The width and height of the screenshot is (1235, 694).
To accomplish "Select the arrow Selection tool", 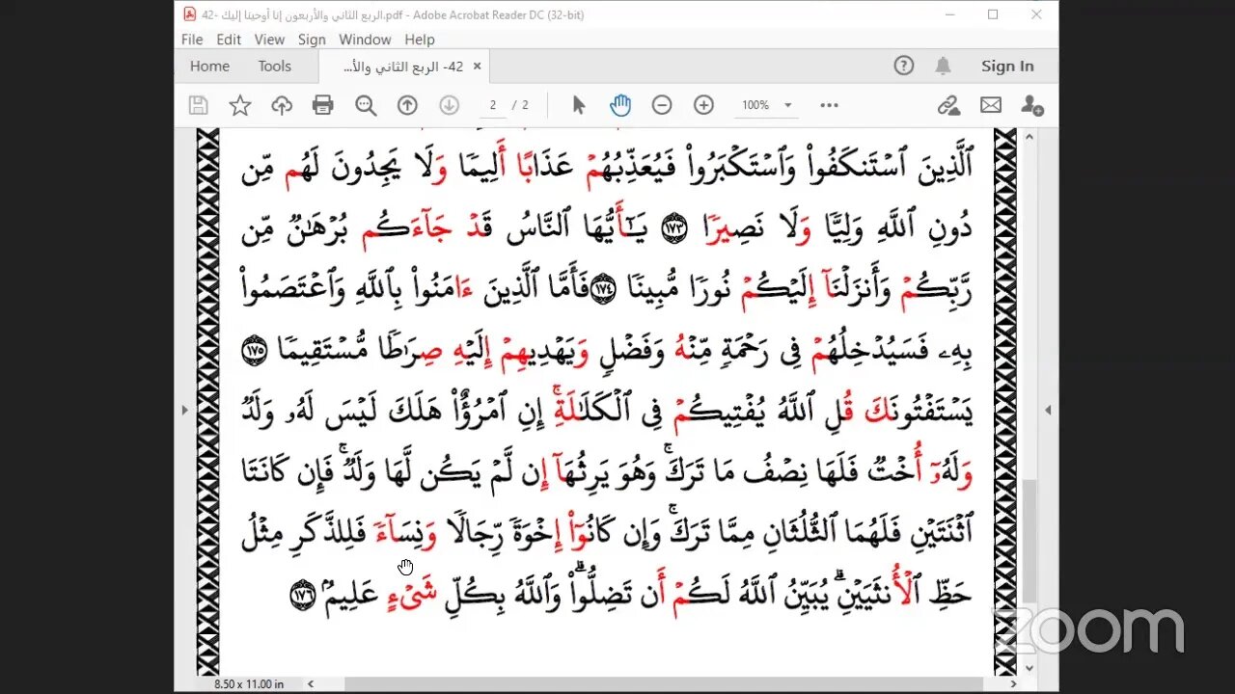I will pos(578,105).
